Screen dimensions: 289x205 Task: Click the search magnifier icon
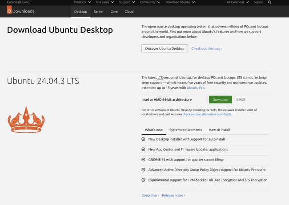282,2
